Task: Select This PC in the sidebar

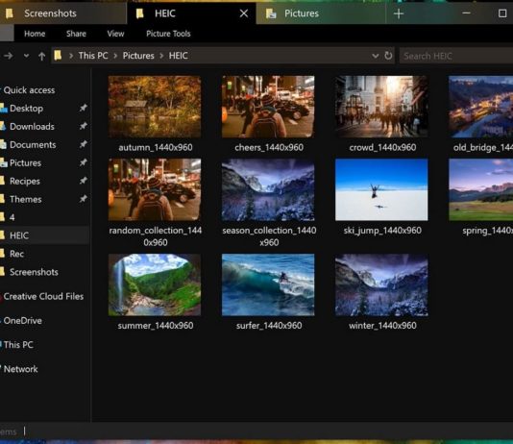Action: (x=18, y=345)
